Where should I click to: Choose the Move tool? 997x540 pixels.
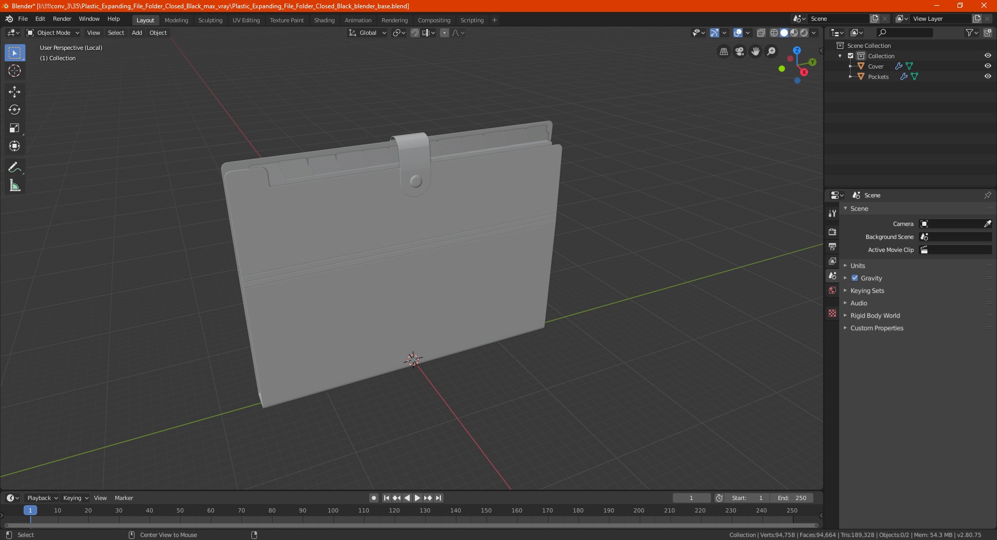pos(15,92)
